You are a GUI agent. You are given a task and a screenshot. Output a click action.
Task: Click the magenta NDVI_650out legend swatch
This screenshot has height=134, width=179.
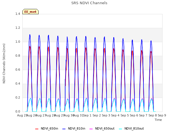(x=91, y=129)
